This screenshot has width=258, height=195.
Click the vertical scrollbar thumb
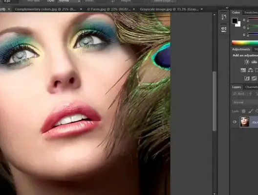coord(215,101)
